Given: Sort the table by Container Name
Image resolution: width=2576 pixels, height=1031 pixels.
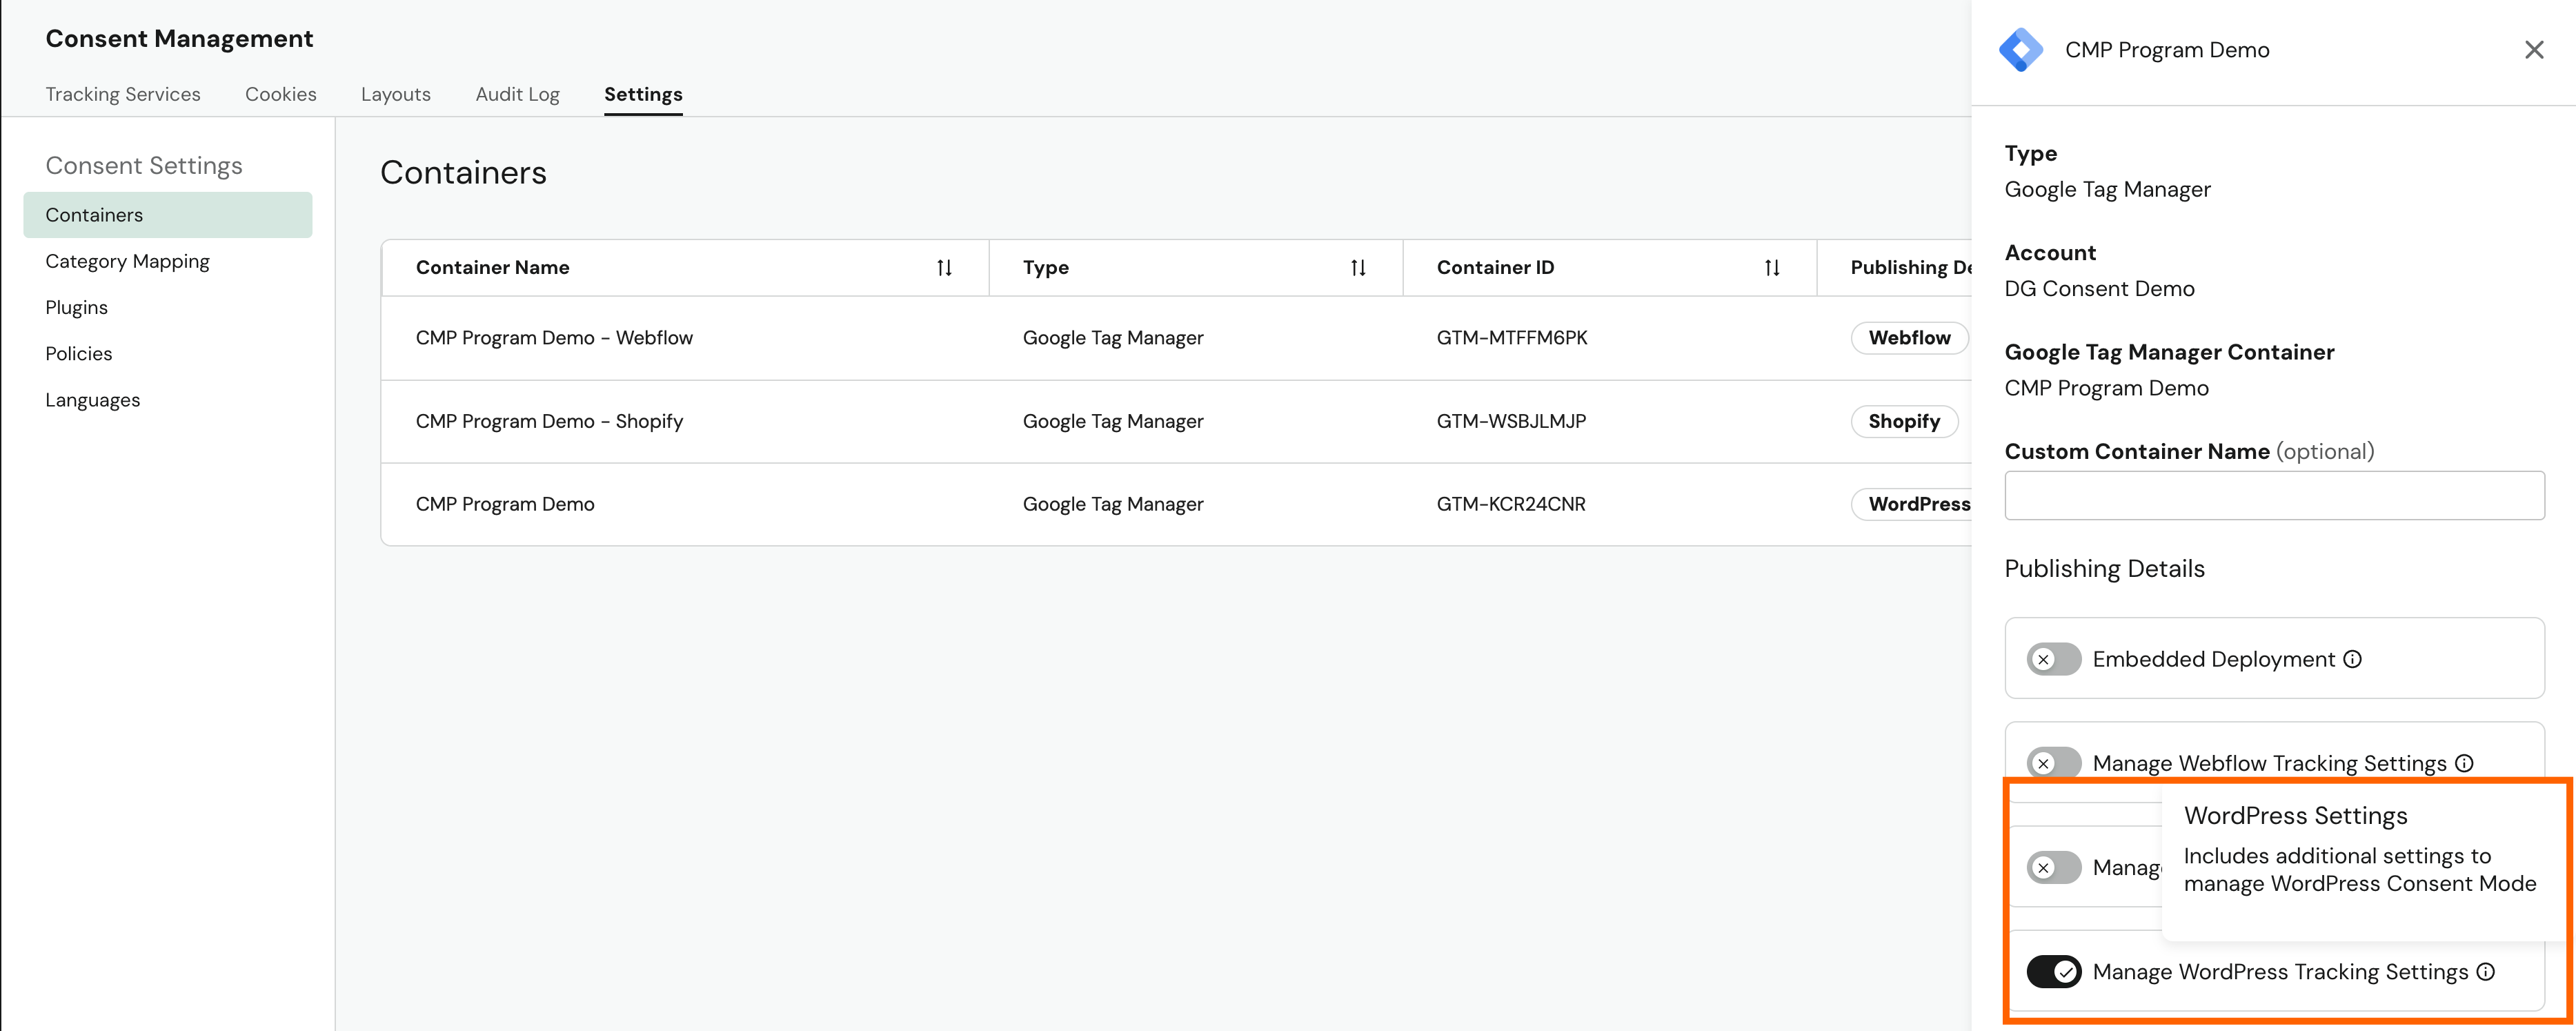Looking at the screenshot, I should tap(943, 267).
